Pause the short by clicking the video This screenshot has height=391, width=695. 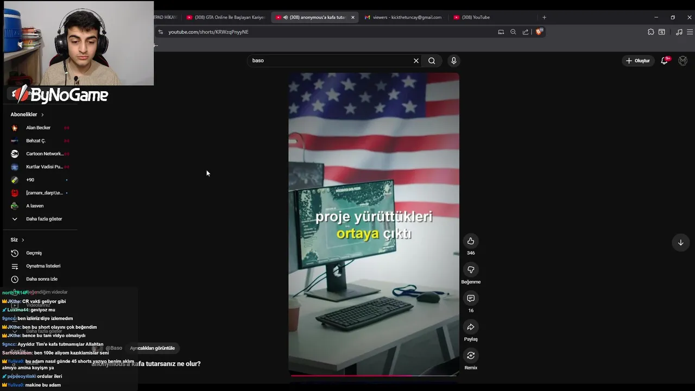374,223
